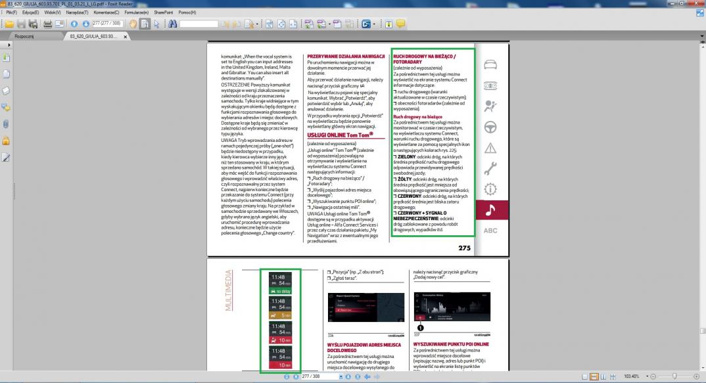Add a comment with the yellow Note icon
The width and height of the screenshot is (706, 383).
pos(401,24)
